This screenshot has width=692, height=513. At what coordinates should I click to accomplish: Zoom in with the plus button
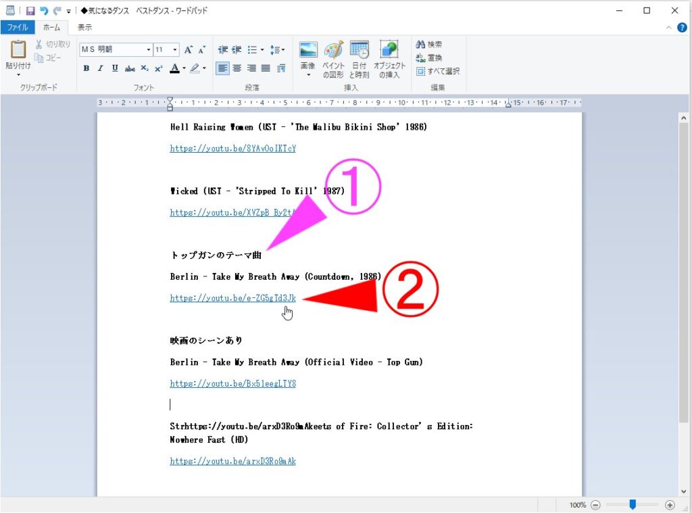coord(670,505)
